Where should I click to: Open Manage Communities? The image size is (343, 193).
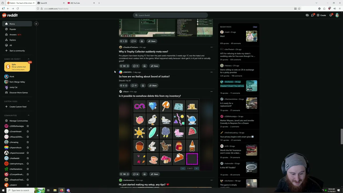(17, 121)
